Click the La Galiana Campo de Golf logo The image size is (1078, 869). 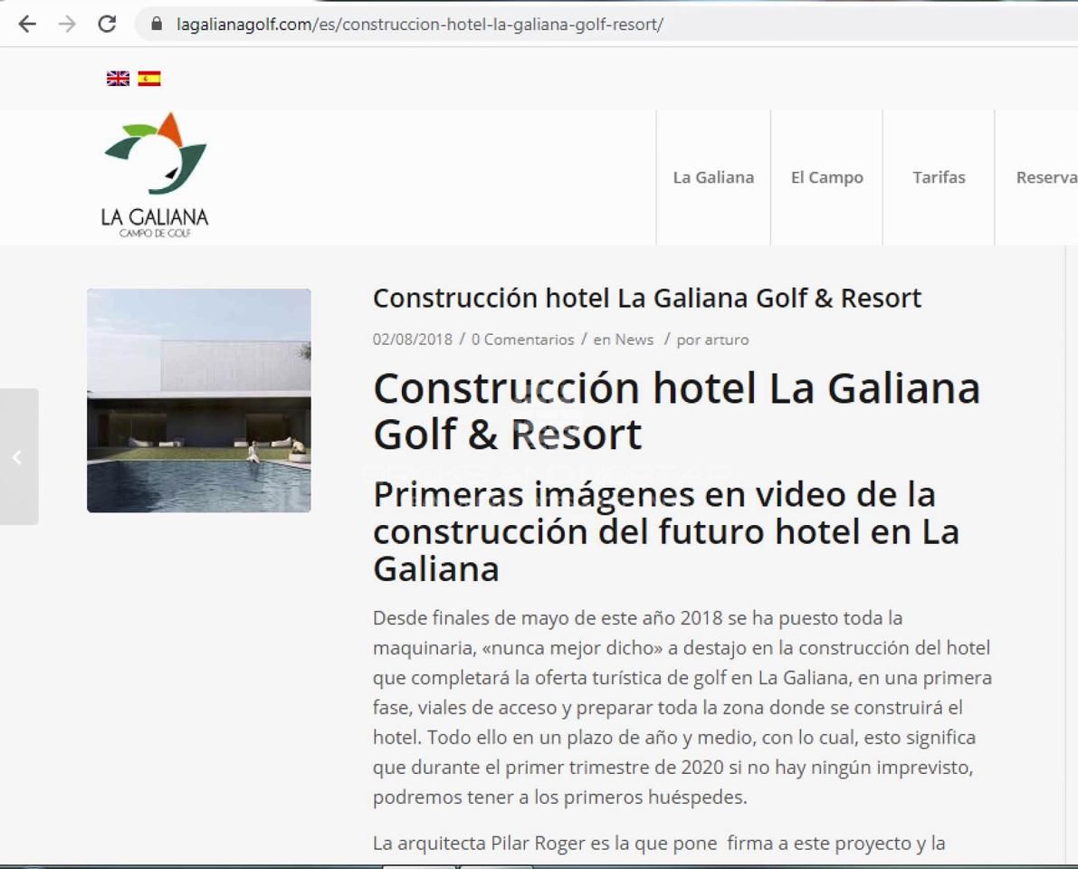click(155, 176)
